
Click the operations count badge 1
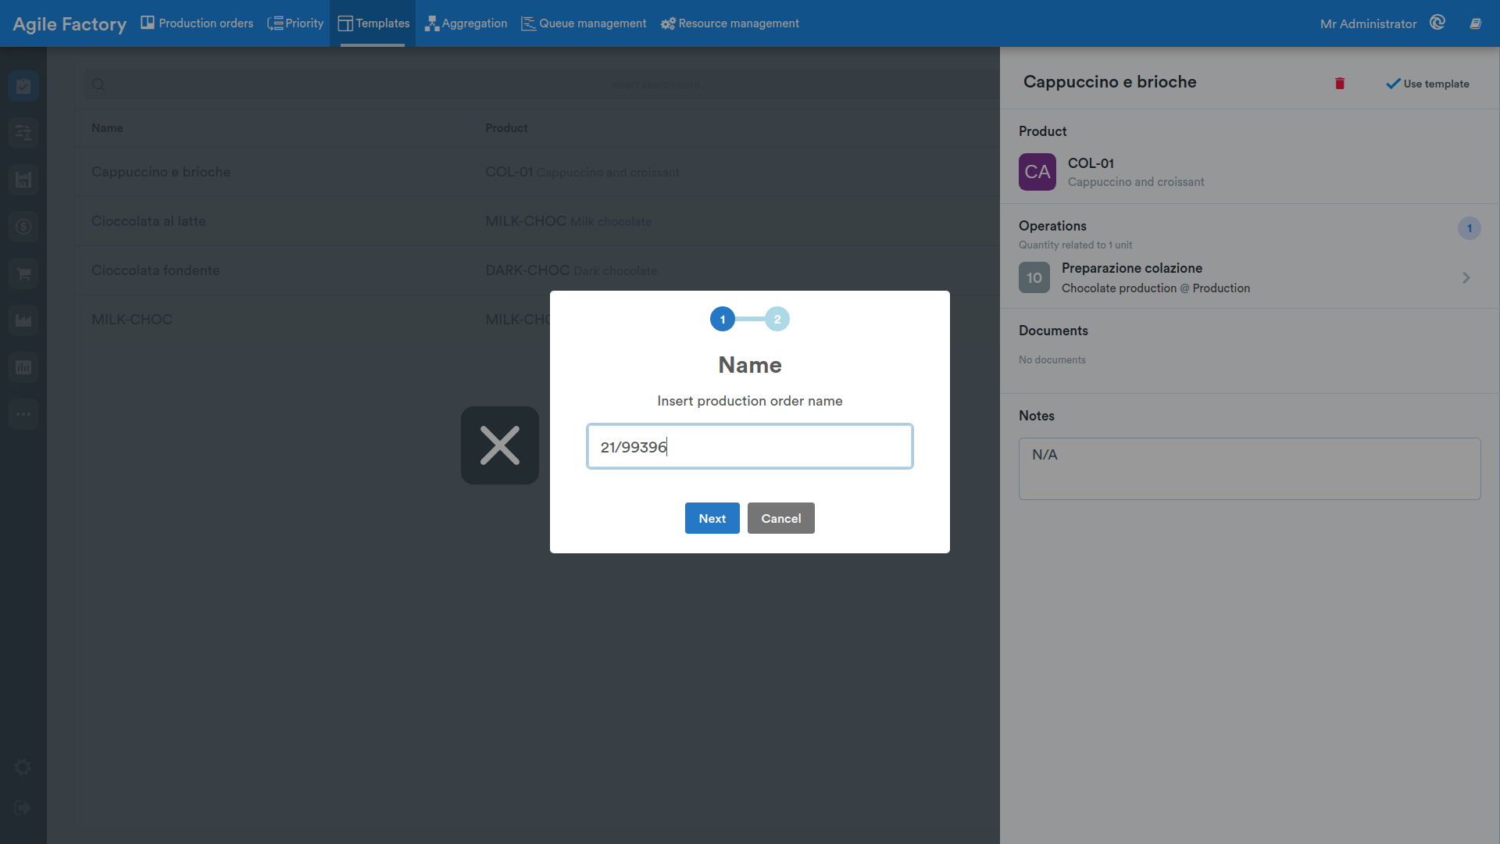coord(1470,228)
